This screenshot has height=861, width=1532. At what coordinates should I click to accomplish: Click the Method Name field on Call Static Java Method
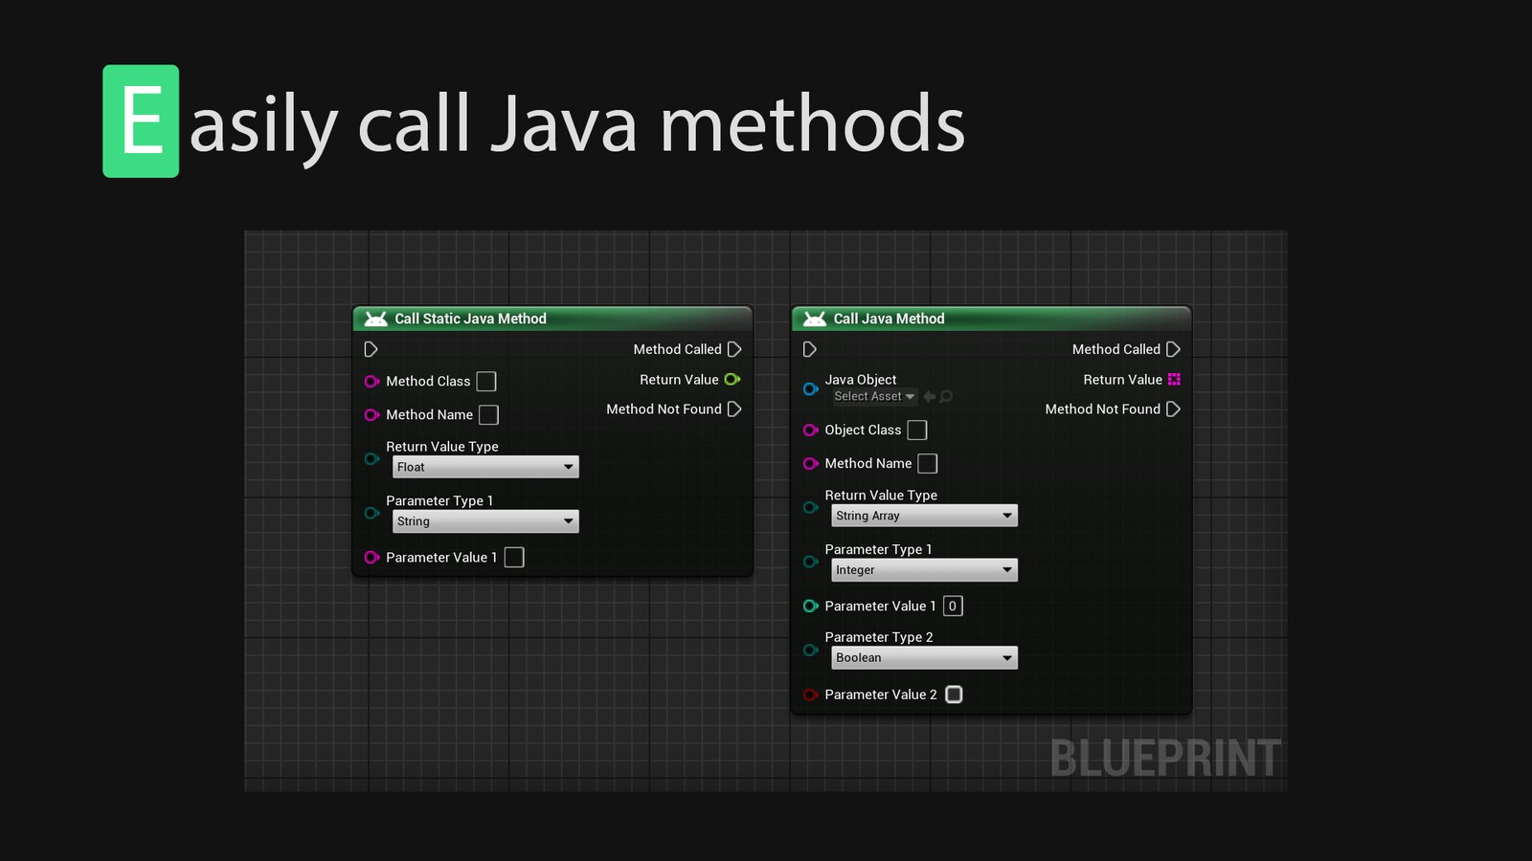click(488, 414)
